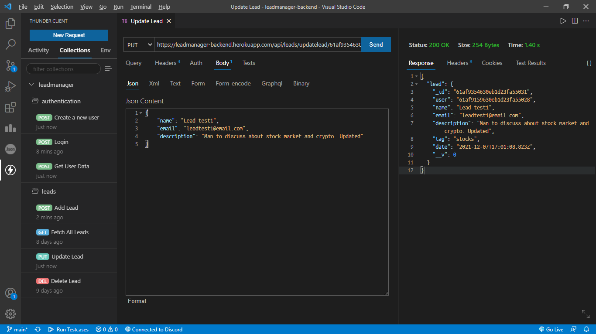596x334 pixels.
Task: Send the PUT request
Action: pos(376,44)
